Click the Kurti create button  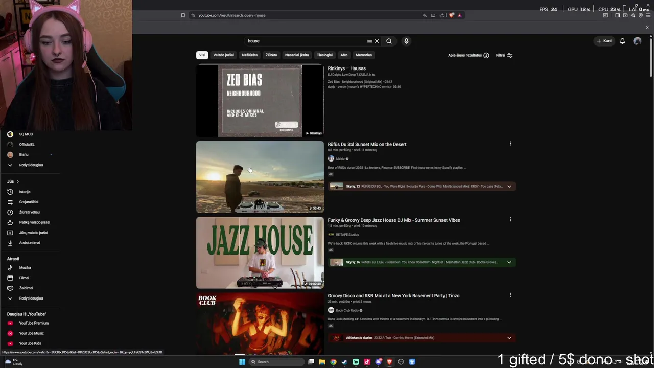[603, 41]
